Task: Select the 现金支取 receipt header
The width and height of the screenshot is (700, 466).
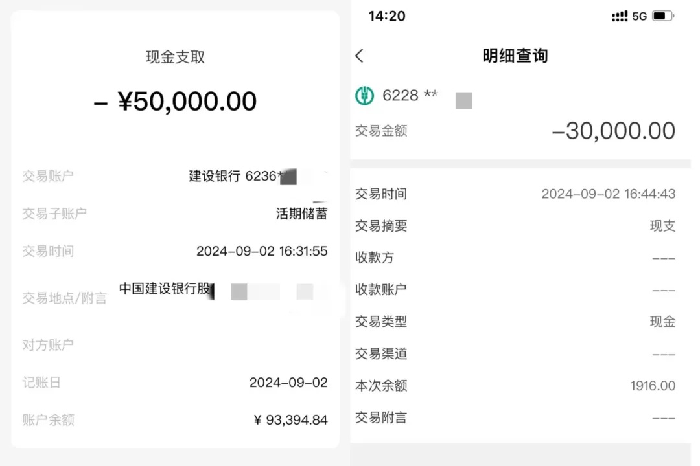Action: tap(174, 57)
